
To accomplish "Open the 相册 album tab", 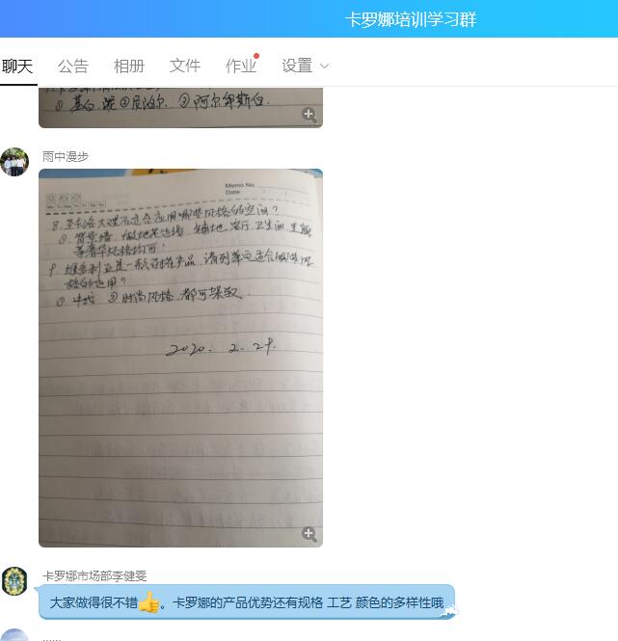I will 129,67.
